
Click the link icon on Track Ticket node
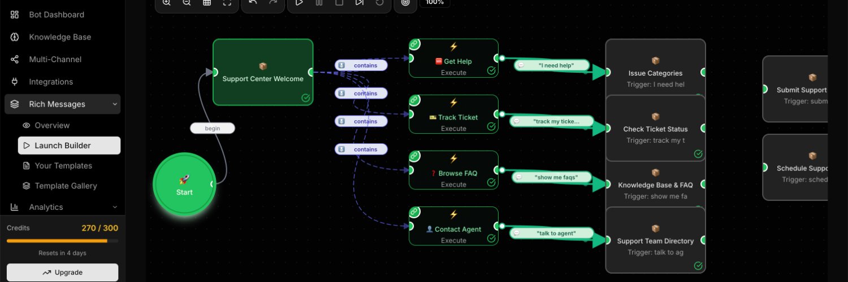click(x=414, y=100)
